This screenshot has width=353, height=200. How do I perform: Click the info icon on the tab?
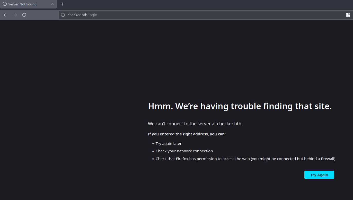coord(5,4)
